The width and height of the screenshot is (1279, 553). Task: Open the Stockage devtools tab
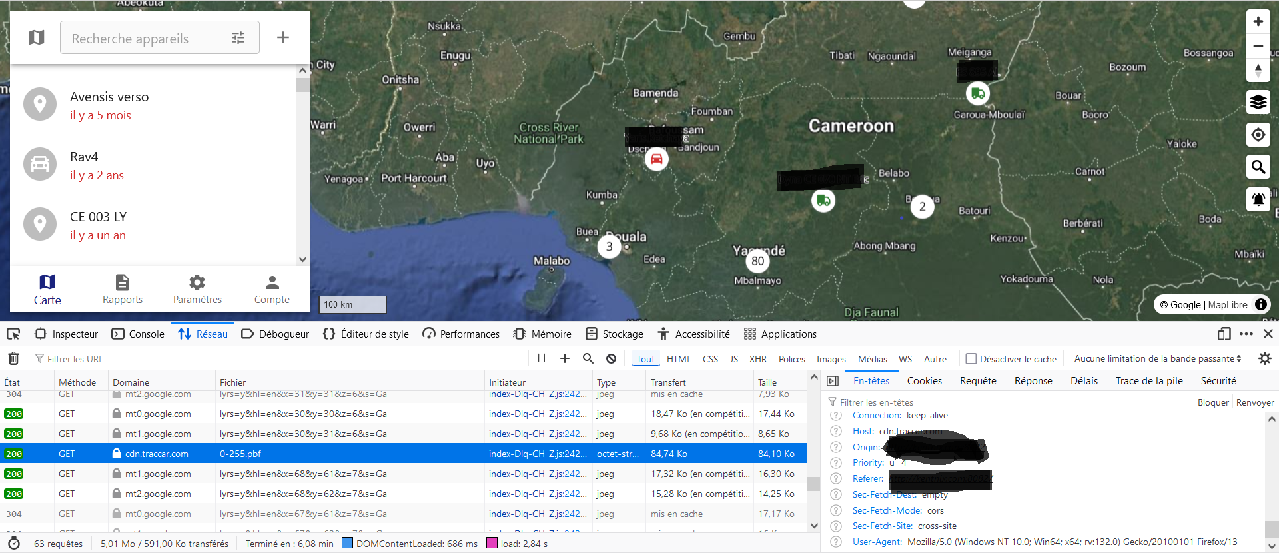[x=614, y=334]
